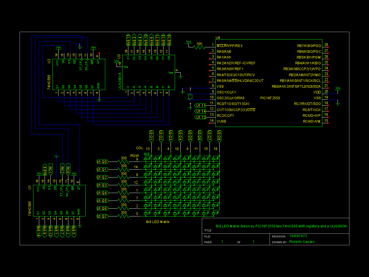
Task: Click the Vcc symbol beside the 10K resistor
Action: click(x=189, y=42)
